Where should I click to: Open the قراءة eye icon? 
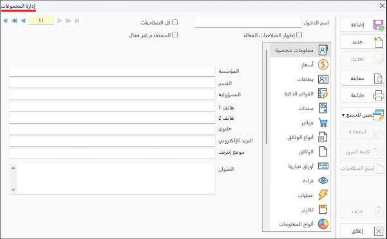click(323, 180)
